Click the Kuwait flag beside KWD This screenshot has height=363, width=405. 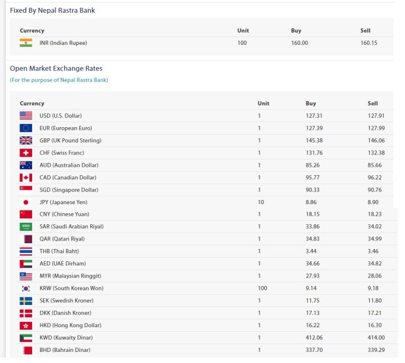[26, 338]
